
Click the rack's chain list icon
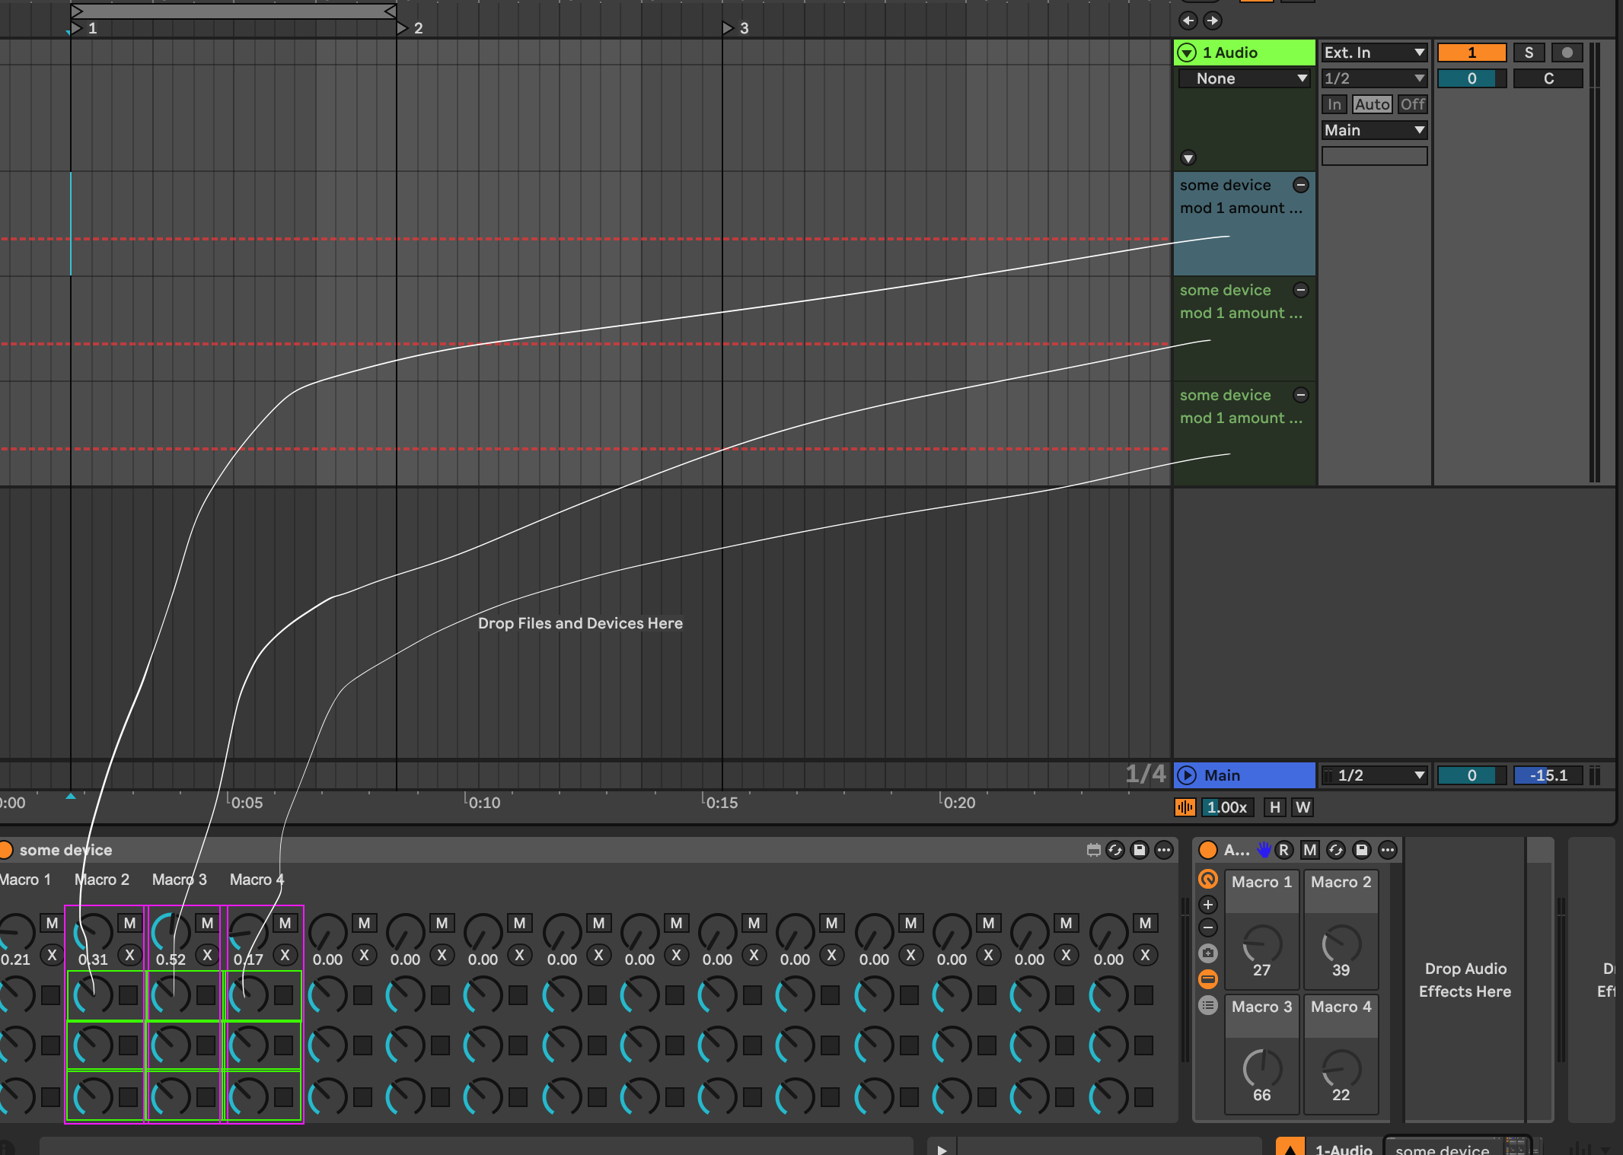1208,1005
